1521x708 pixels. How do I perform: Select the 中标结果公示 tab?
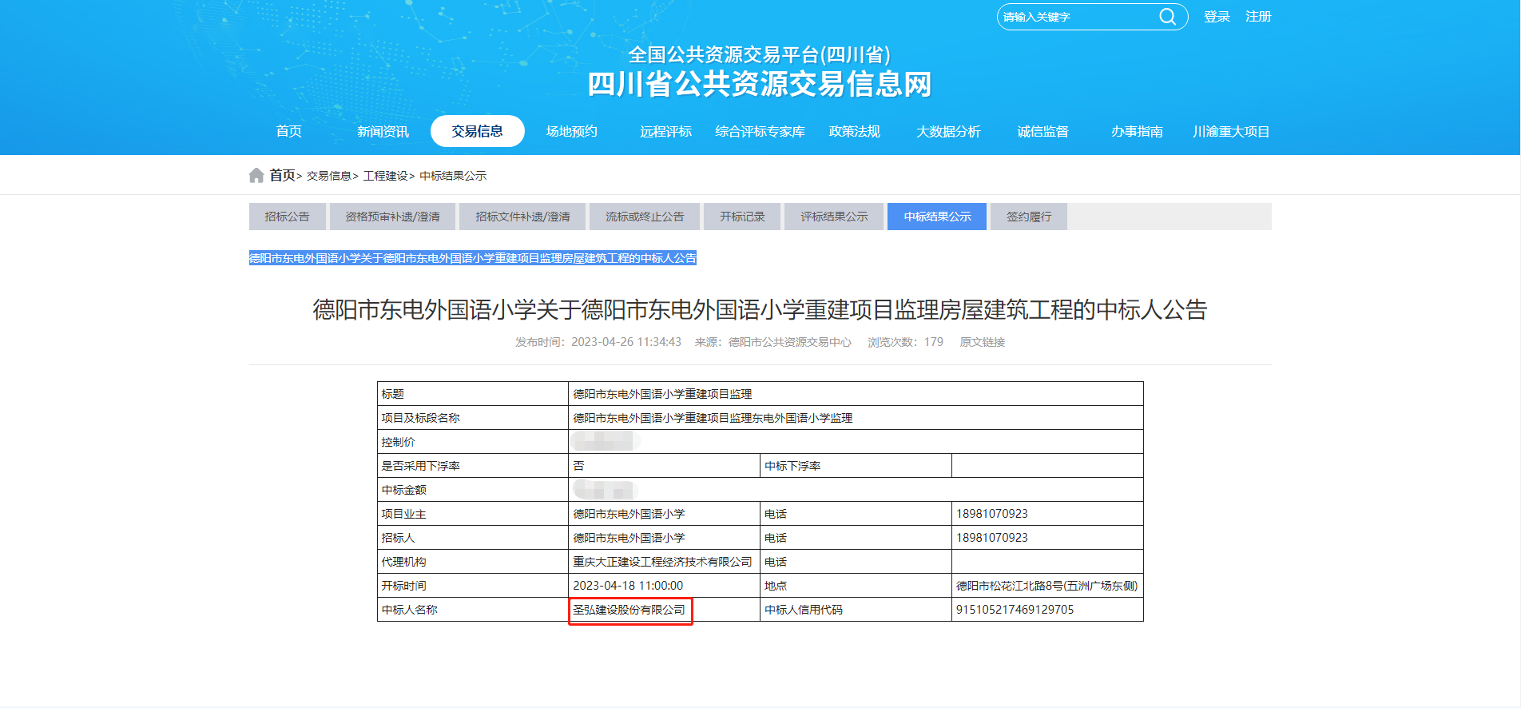pos(937,217)
